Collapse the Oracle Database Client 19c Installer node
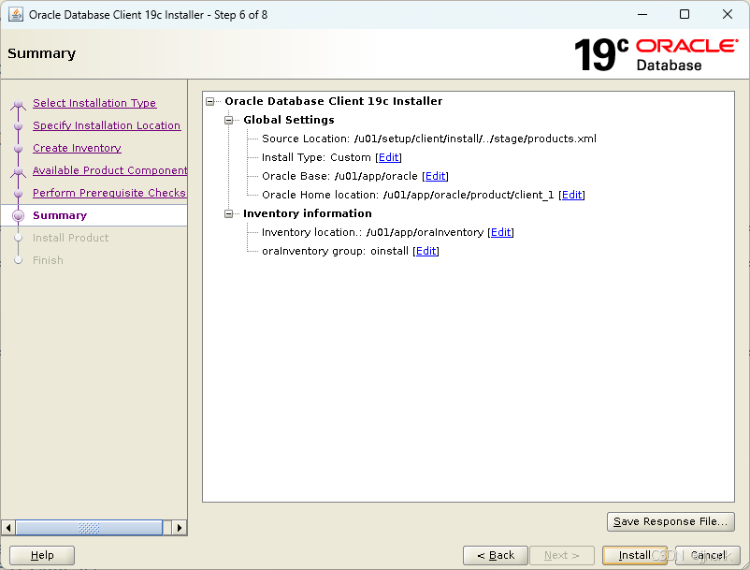The image size is (750, 570). click(210, 101)
